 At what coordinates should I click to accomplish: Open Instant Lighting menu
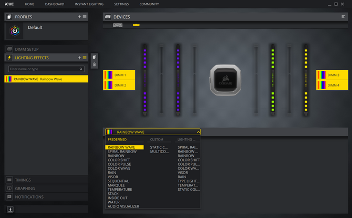pyautogui.click(x=89, y=4)
